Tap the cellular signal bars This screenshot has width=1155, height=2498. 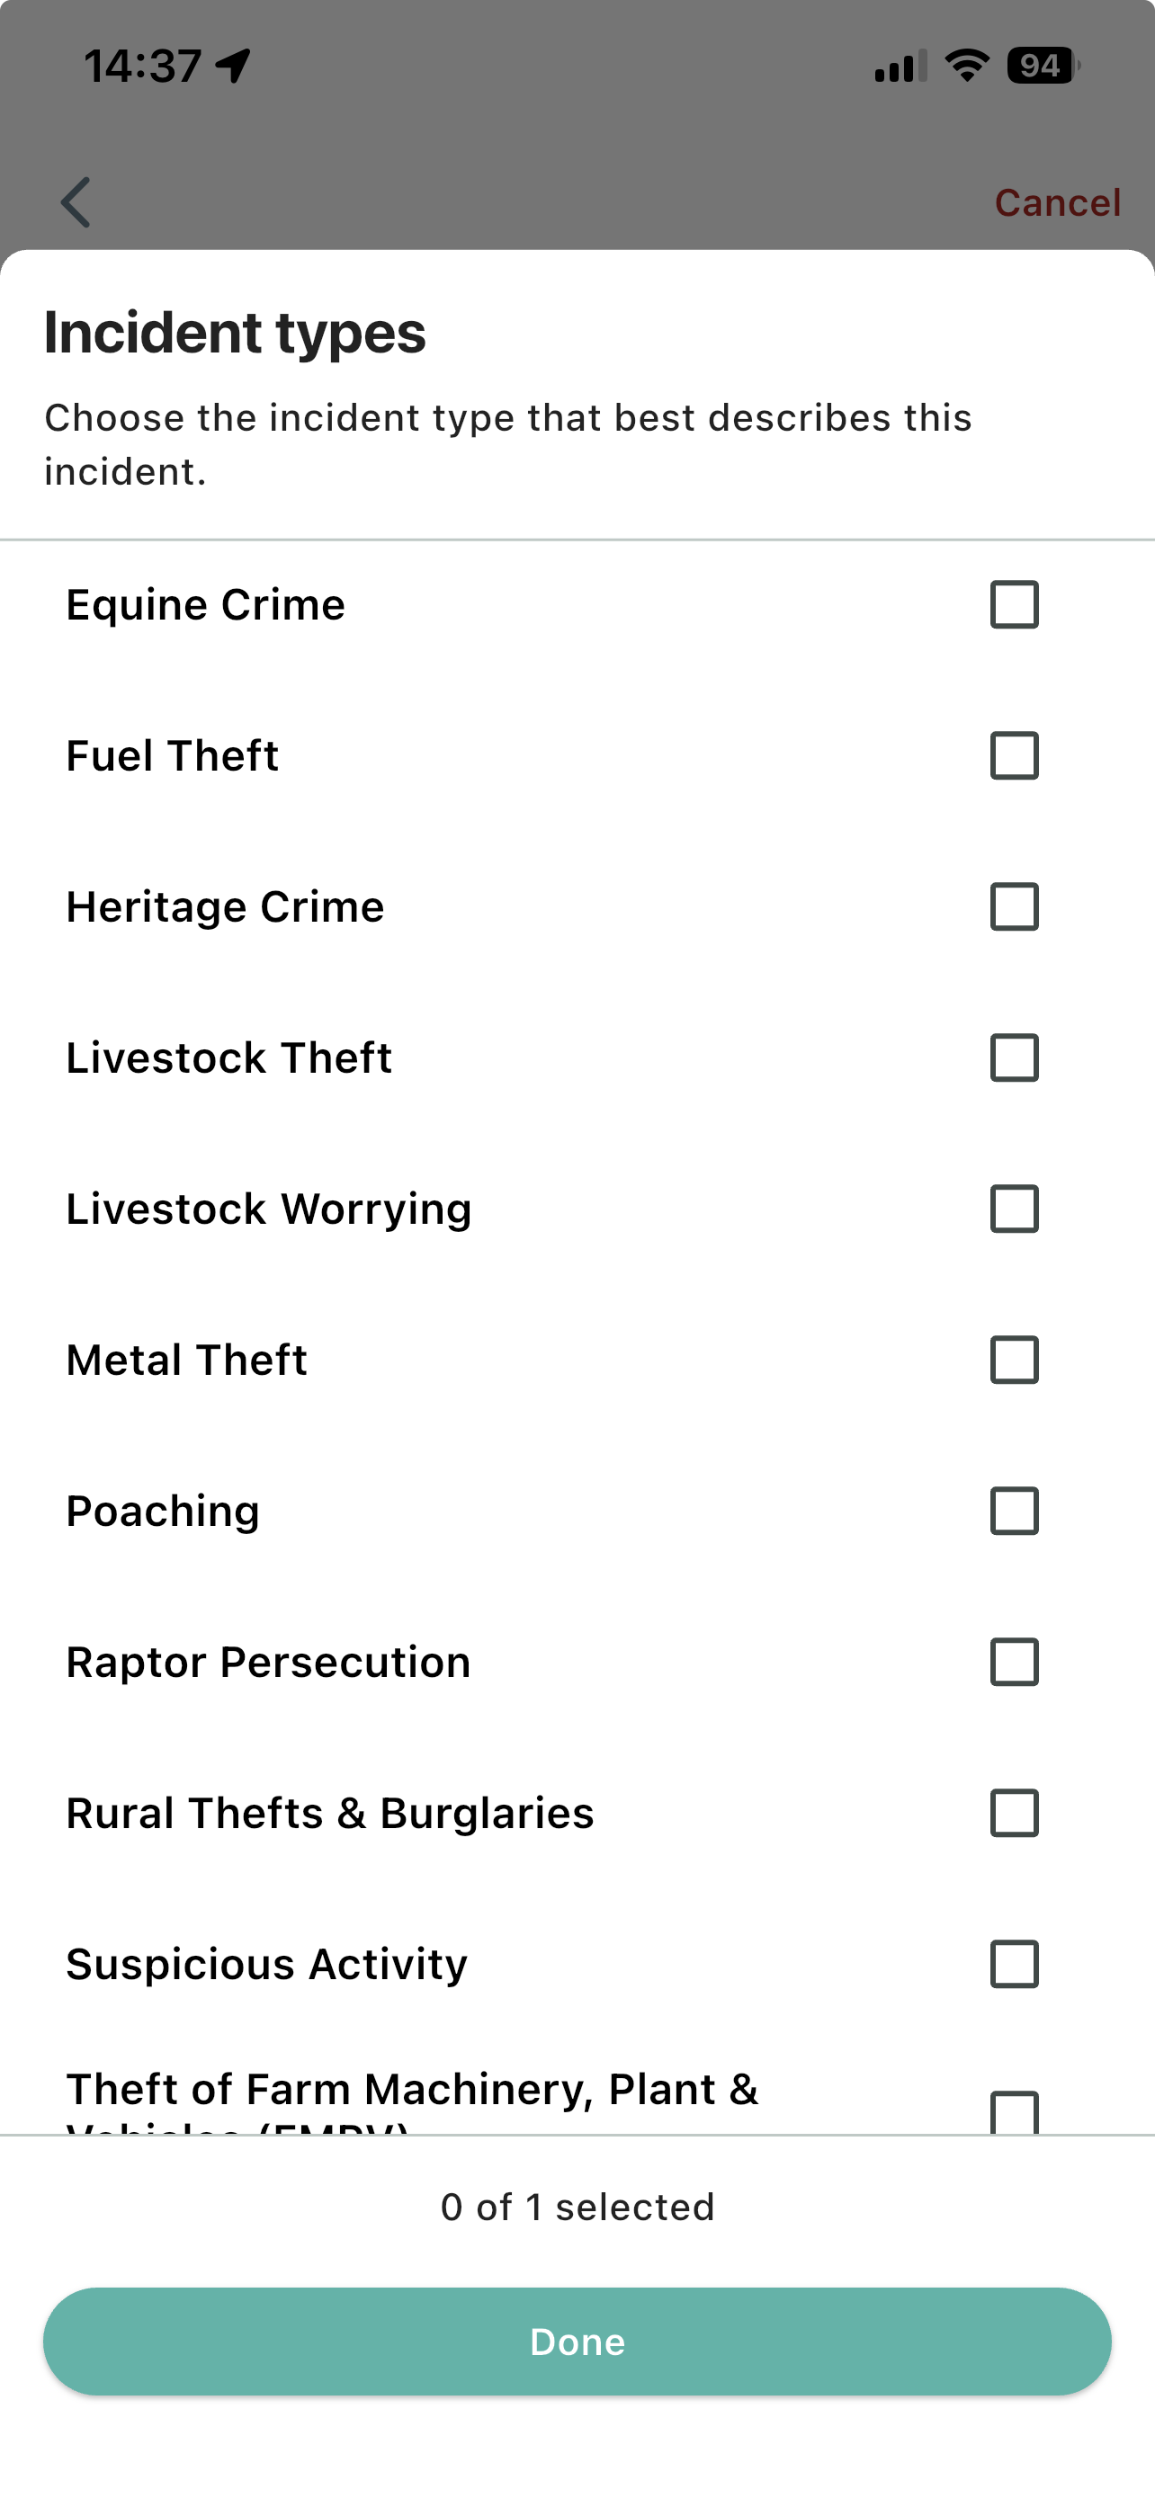[x=900, y=67]
